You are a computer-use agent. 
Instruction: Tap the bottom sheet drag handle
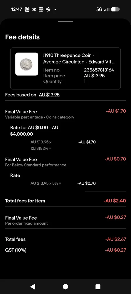pos(65,21)
